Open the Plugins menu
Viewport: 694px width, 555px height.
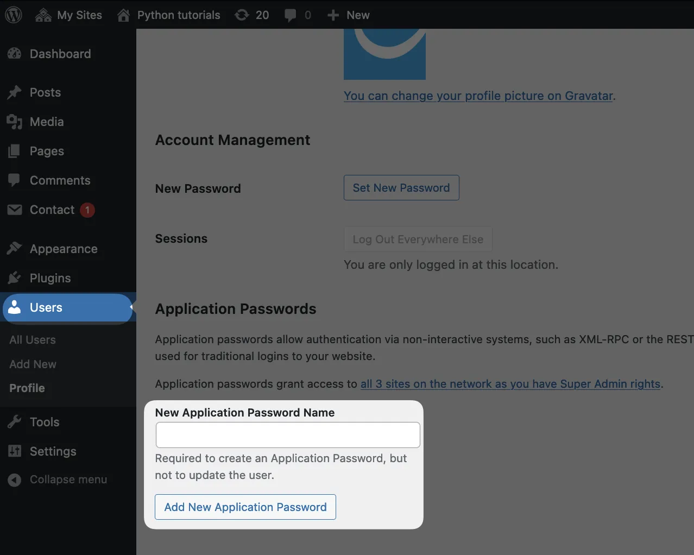click(x=50, y=278)
